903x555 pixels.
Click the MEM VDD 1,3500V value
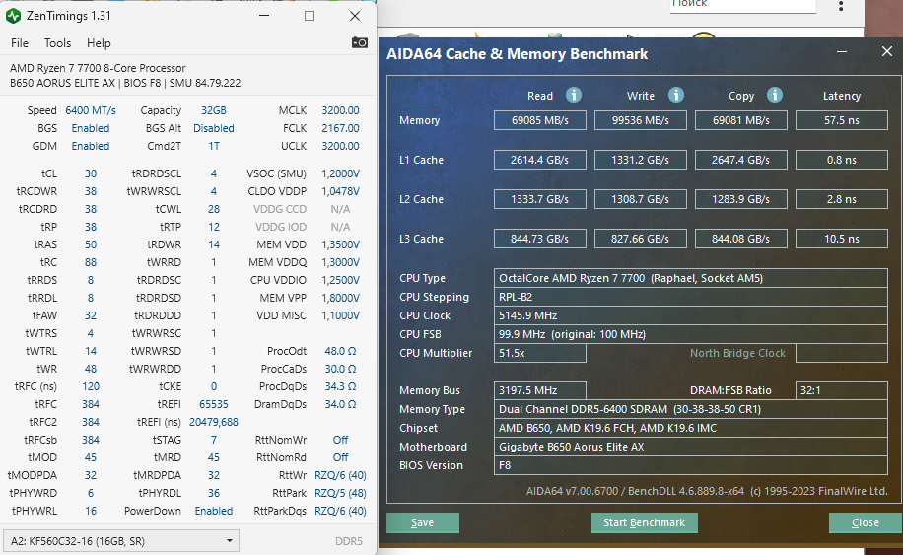pyautogui.click(x=340, y=244)
